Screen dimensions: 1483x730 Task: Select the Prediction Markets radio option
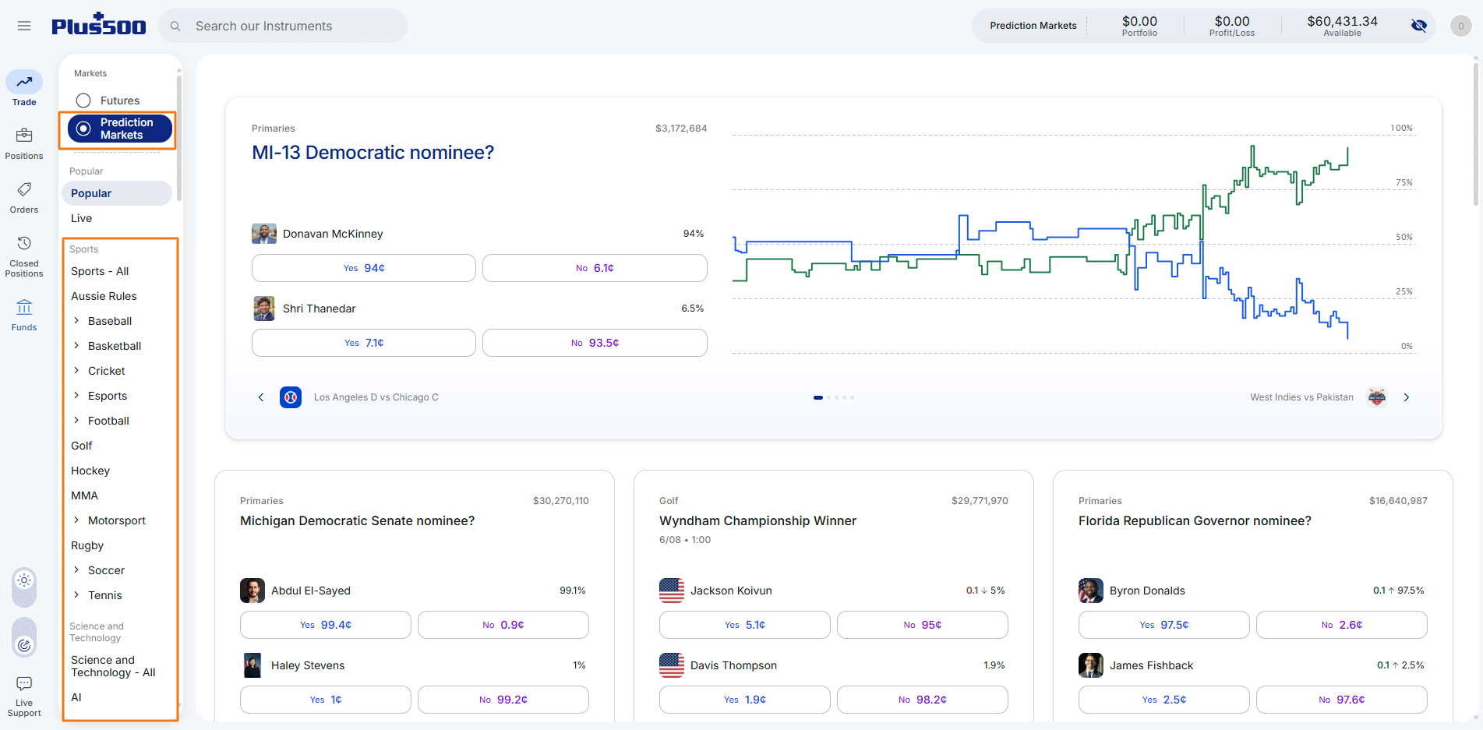pos(120,129)
